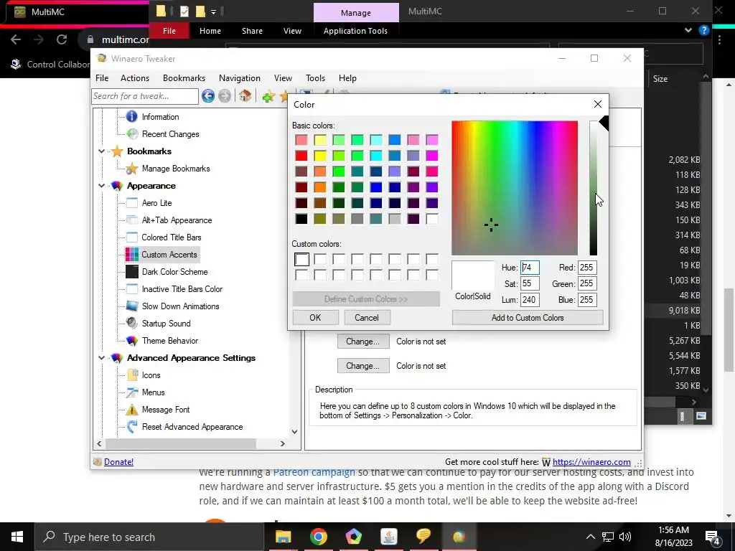Screen dimensions: 735x551
Task: Open Application Tools tab in Explorer window
Action: pyautogui.click(x=355, y=31)
